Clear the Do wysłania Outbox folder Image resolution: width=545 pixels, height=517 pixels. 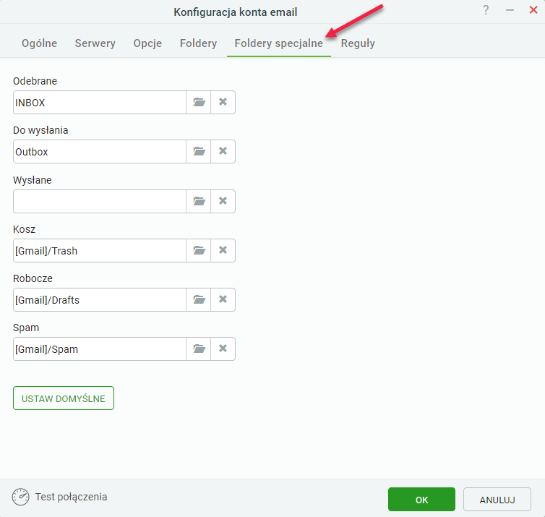[223, 151]
